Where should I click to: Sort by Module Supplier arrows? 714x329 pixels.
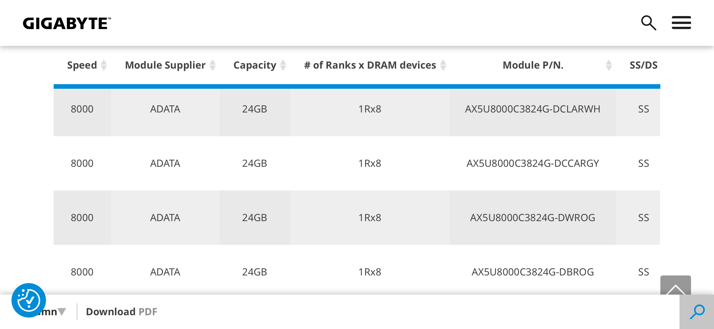pyautogui.click(x=213, y=65)
